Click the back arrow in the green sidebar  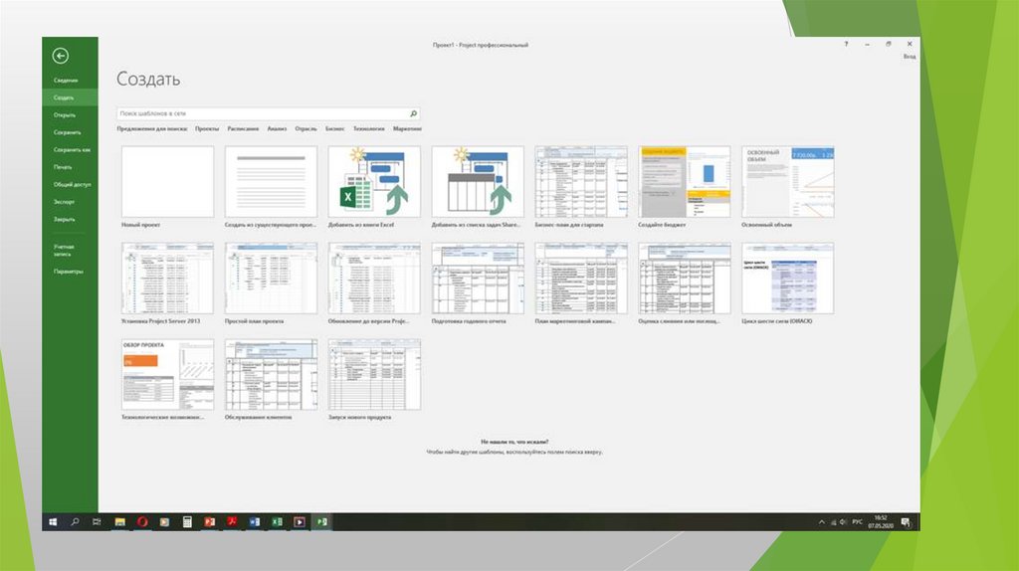61,56
